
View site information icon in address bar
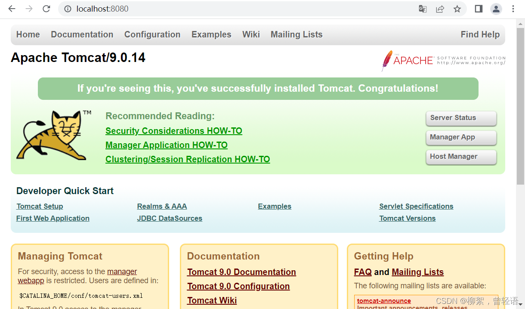pyautogui.click(x=67, y=9)
